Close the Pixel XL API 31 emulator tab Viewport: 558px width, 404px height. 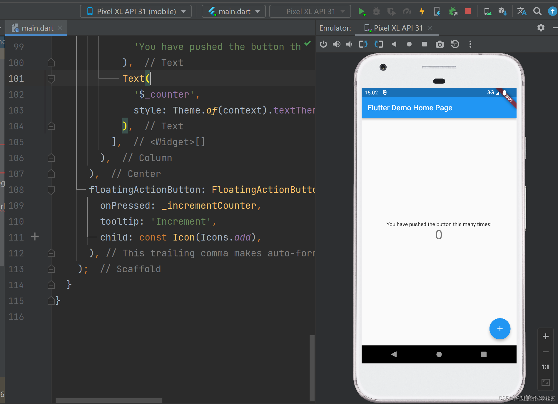(x=430, y=28)
